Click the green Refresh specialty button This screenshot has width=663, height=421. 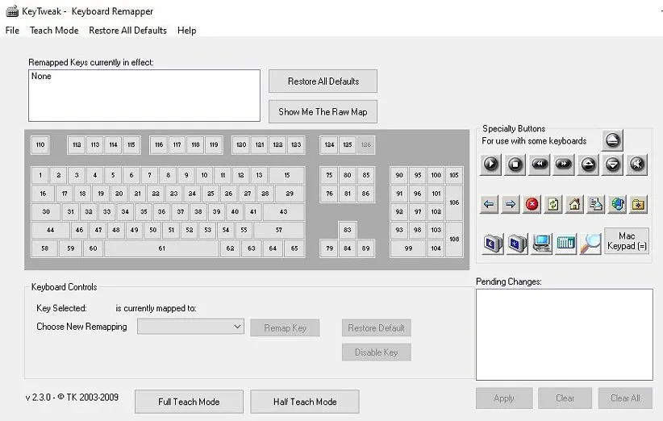pyautogui.click(x=553, y=205)
